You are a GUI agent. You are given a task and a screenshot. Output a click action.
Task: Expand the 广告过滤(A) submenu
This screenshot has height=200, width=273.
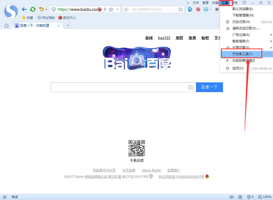point(247,35)
